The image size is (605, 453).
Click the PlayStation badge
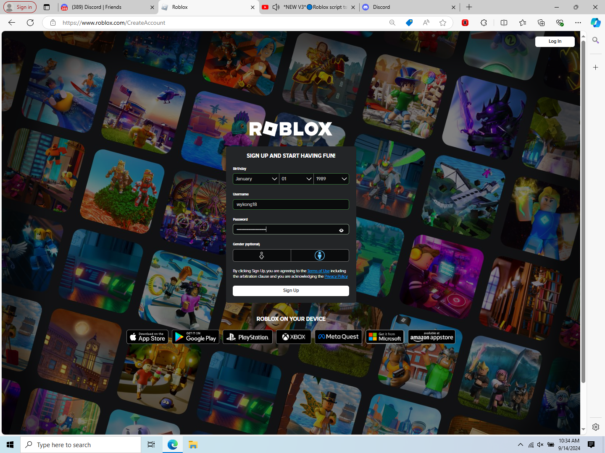pos(247,337)
